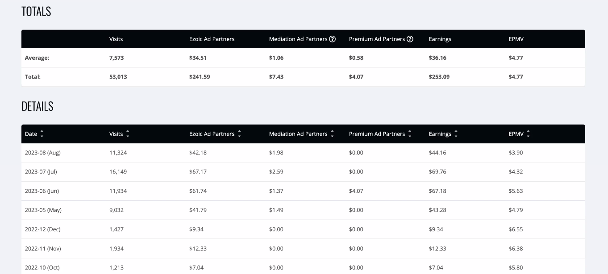Sort details table by Date arrows
This screenshot has width=608, height=274.
coord(42,134)
